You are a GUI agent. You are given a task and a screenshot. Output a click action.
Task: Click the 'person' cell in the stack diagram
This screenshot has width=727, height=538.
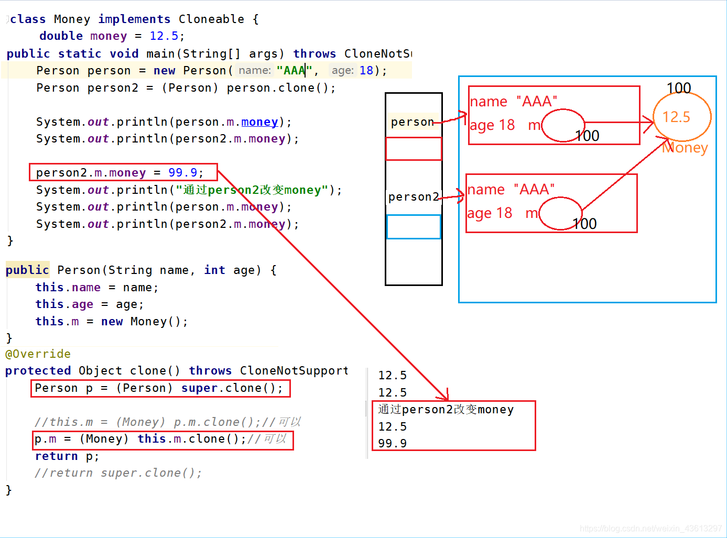pos(413,122)
